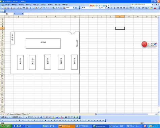This screenshot has height=128, width=160.
Task: Click the AutoSum sigma icon
Action: pyautogui.click(x=56, y=8)
